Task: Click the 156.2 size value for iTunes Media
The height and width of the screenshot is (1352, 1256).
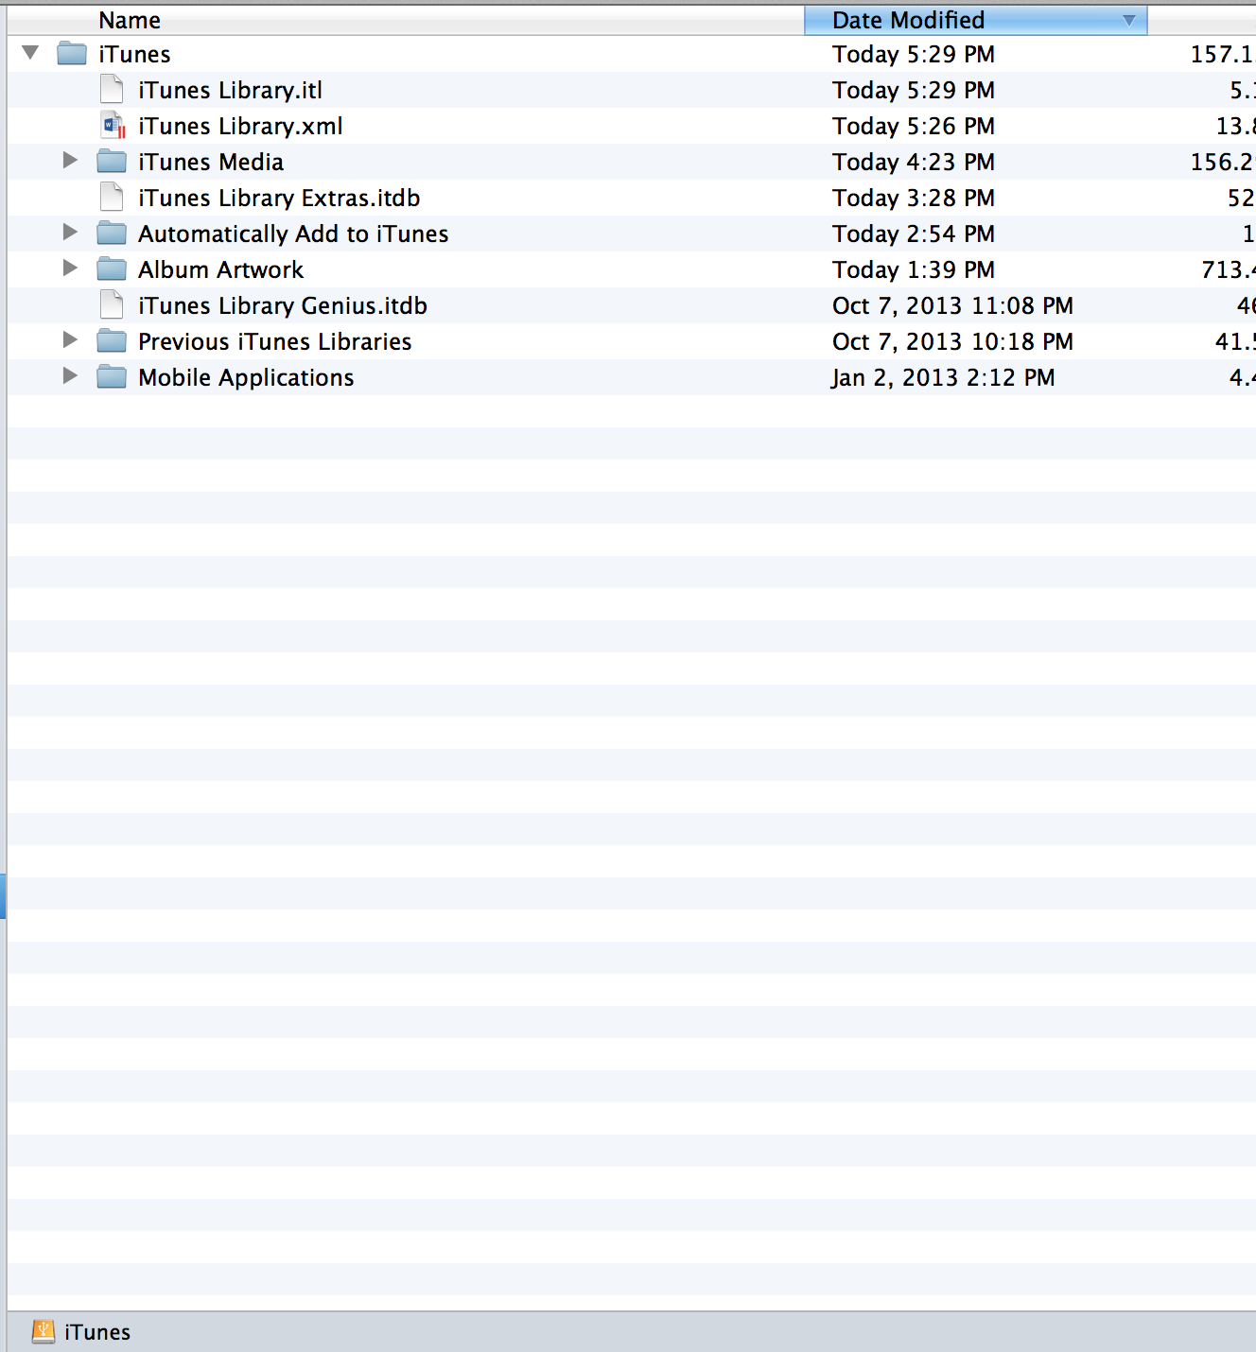Action: tap(1222, 162)
